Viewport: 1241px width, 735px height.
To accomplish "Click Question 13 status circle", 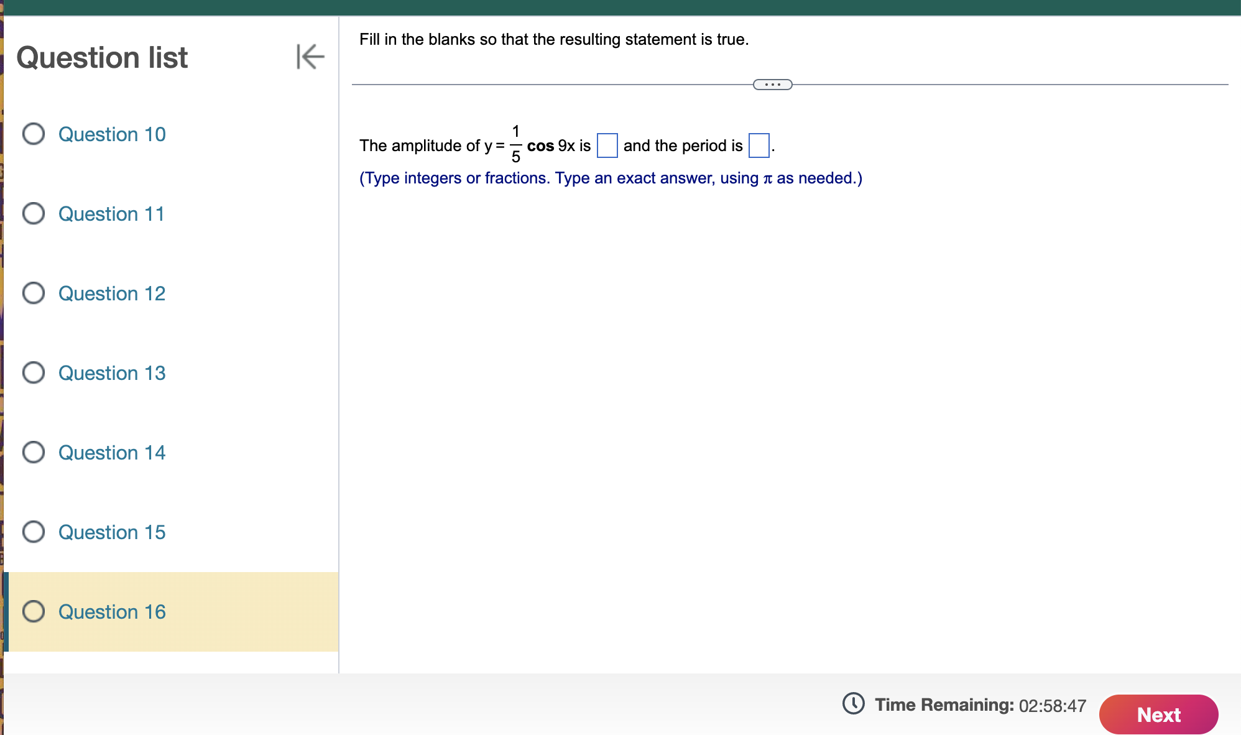I will pyautogui.click(x=34, y=372).
